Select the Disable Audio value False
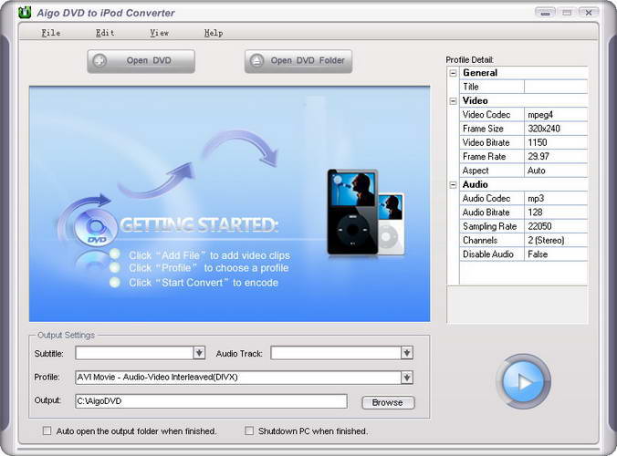This screenshot has height=456, width=617. click(556, 254)
